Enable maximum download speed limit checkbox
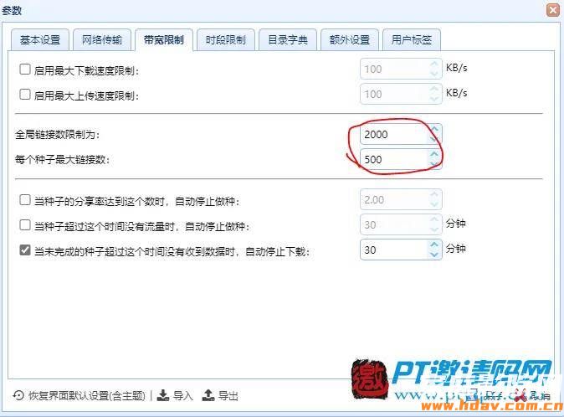The height and width of the screenshot is (417, 564). (25, 69)
